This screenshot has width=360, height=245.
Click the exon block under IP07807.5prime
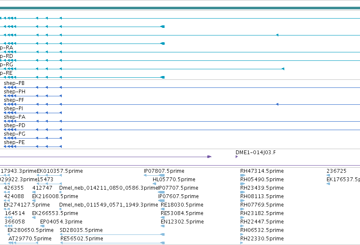162,175
